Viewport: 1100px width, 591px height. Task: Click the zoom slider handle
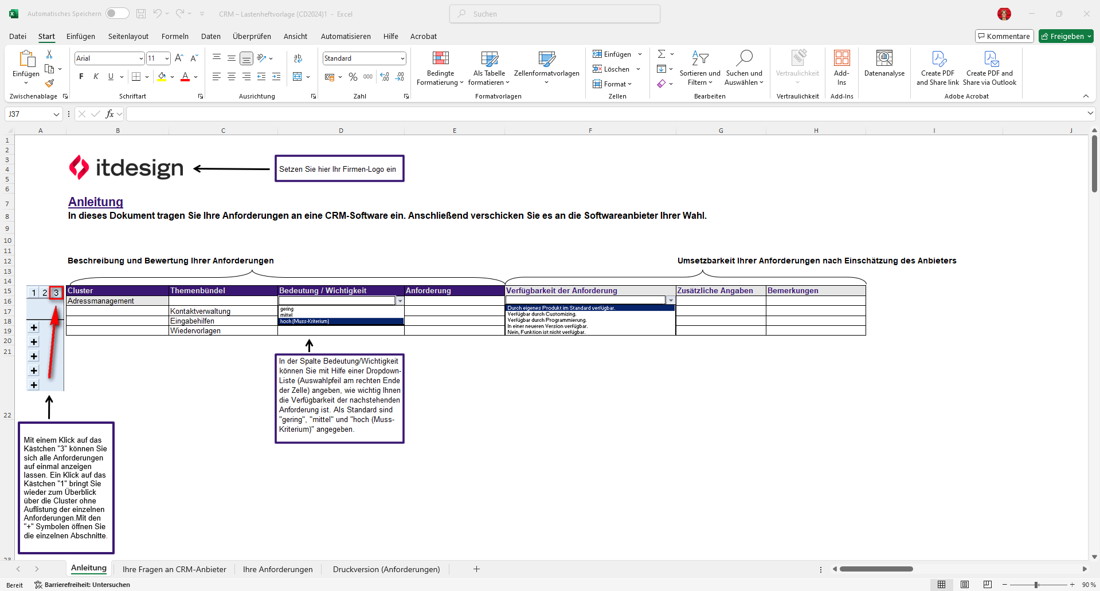pyautogui.click(x=1036, y=585)
